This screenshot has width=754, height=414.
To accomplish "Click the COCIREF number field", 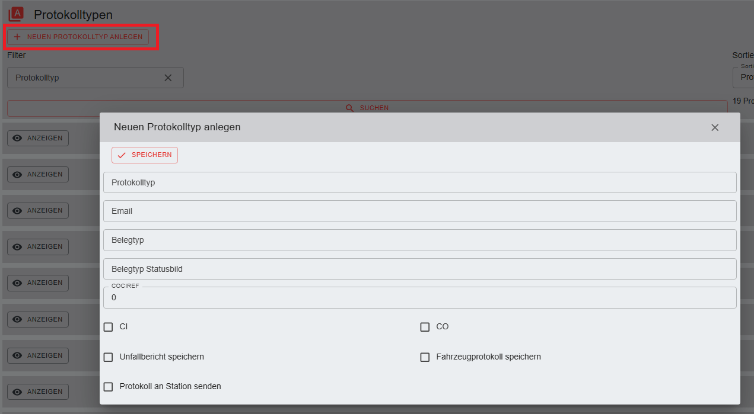I will click(419, 298).
